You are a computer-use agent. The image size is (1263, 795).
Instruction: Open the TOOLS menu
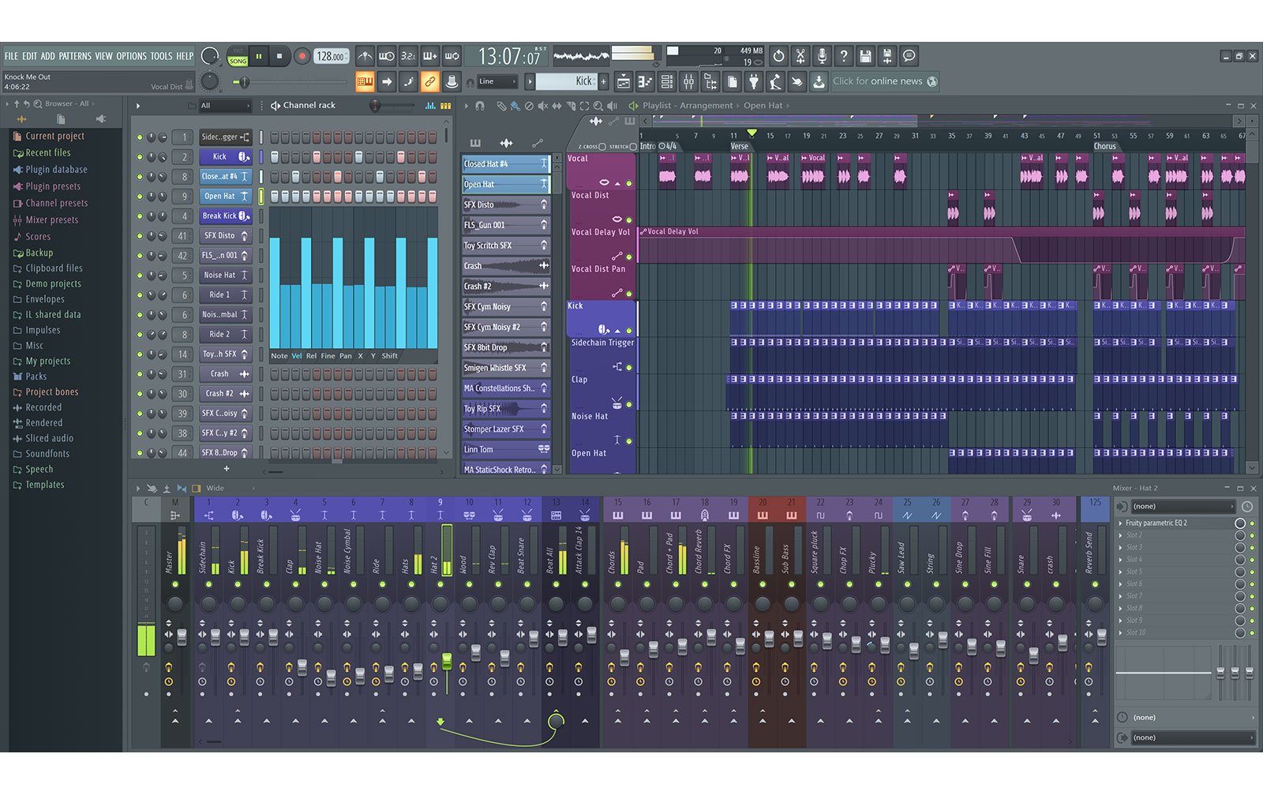[x=161, y=57]
